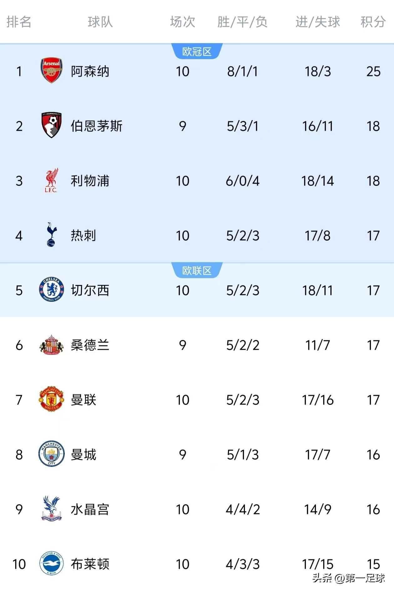The height and width of the screenshot is (592, 394).
Task: Select the 积分 column header
Action: [373, 22]
